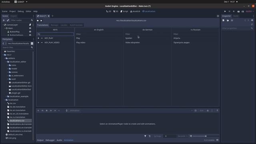256x144 pixels.
Task: Toggle distraction-free mode icon
Action: tap(218, 16)
